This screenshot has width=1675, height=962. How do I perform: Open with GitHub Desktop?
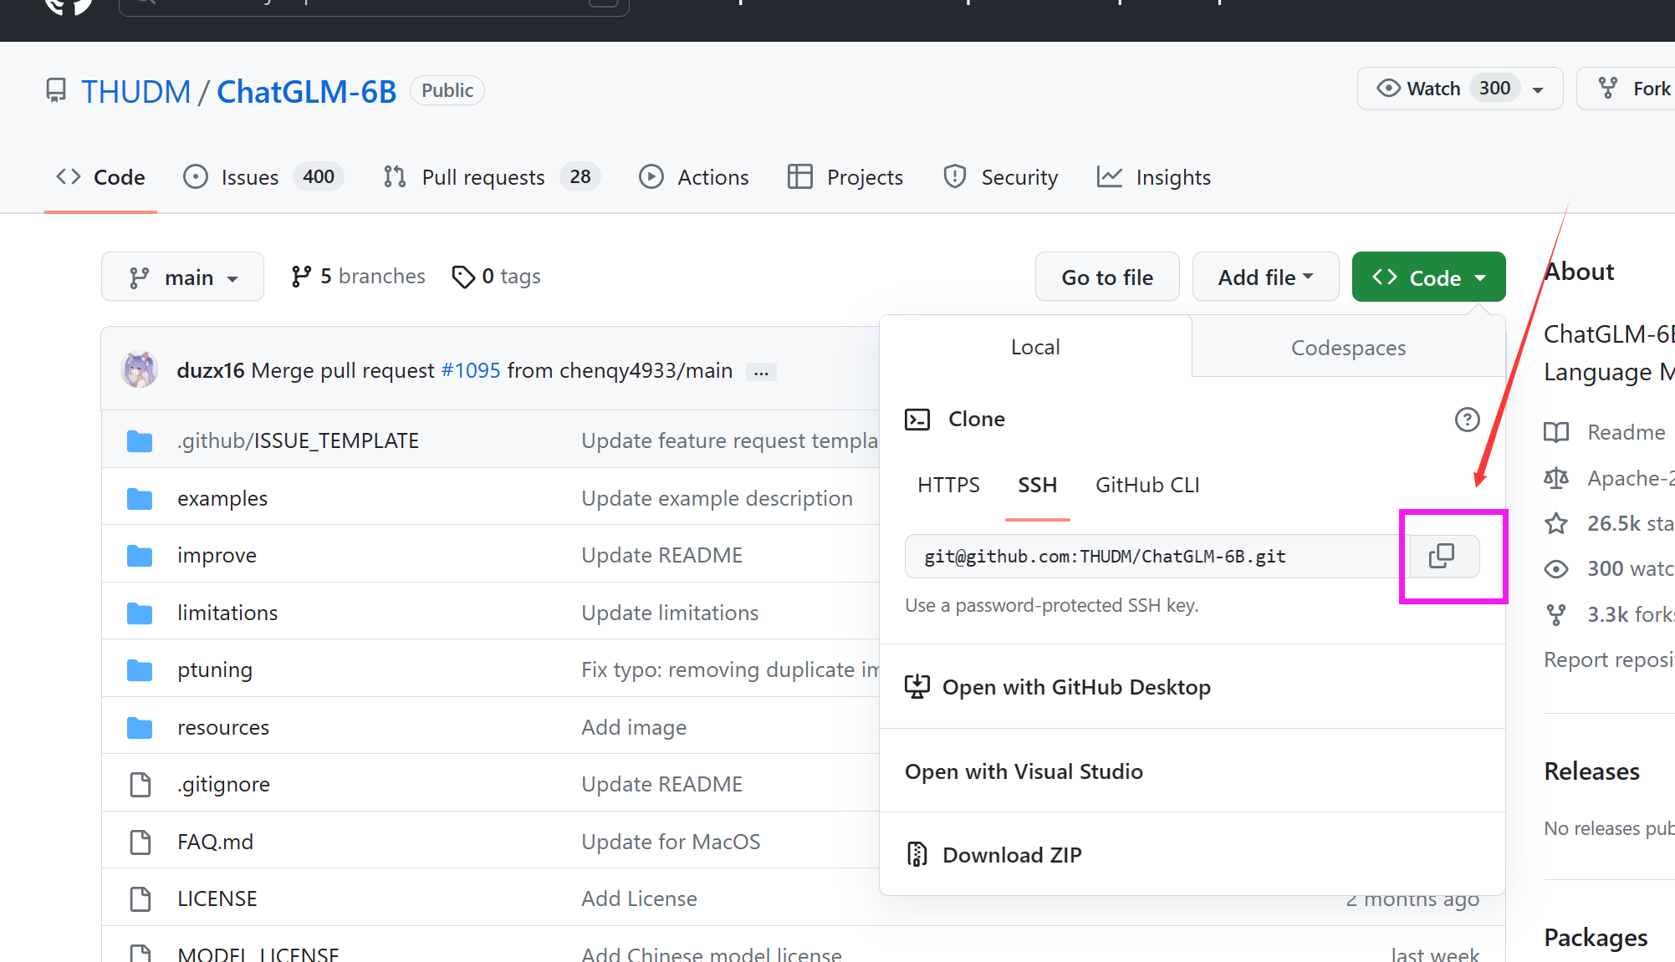pyautogui.click(x=1058, y=687)
